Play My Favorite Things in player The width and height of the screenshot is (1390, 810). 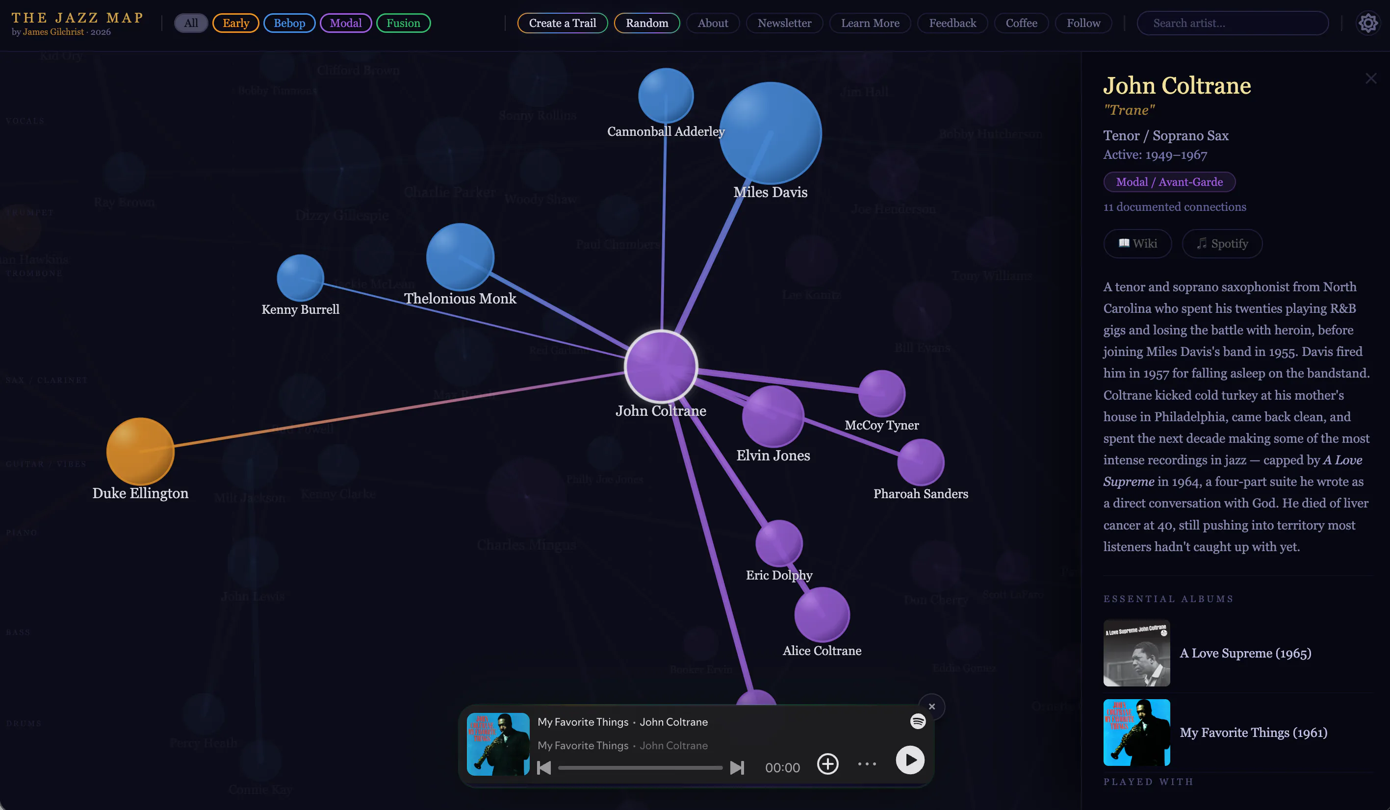[909, 760]
